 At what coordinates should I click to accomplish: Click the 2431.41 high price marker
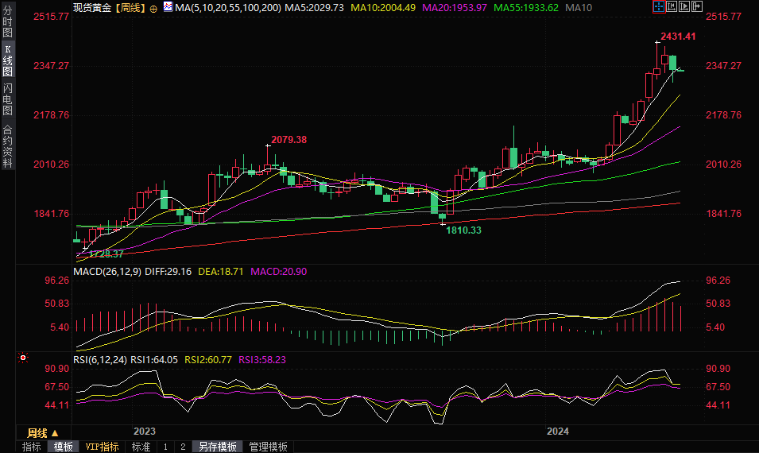(678, 37)
